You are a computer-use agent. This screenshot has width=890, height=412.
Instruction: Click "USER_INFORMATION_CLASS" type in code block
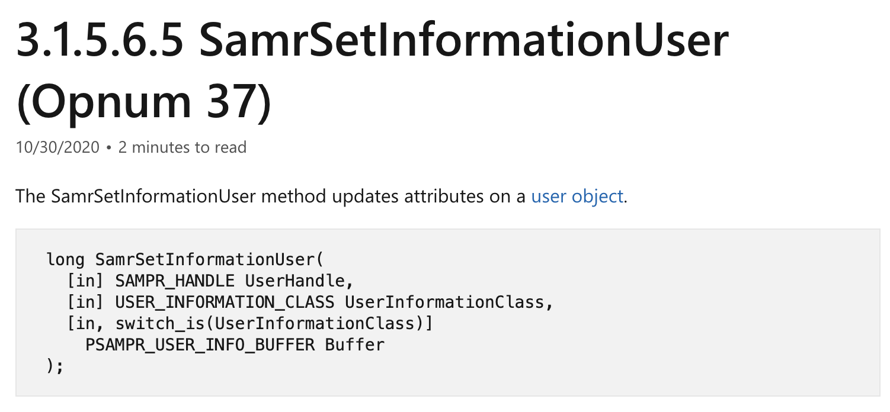pos(225,302)
